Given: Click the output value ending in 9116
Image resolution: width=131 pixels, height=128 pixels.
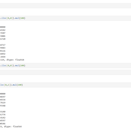Looking at the screenshot, I should coord(3,51).
